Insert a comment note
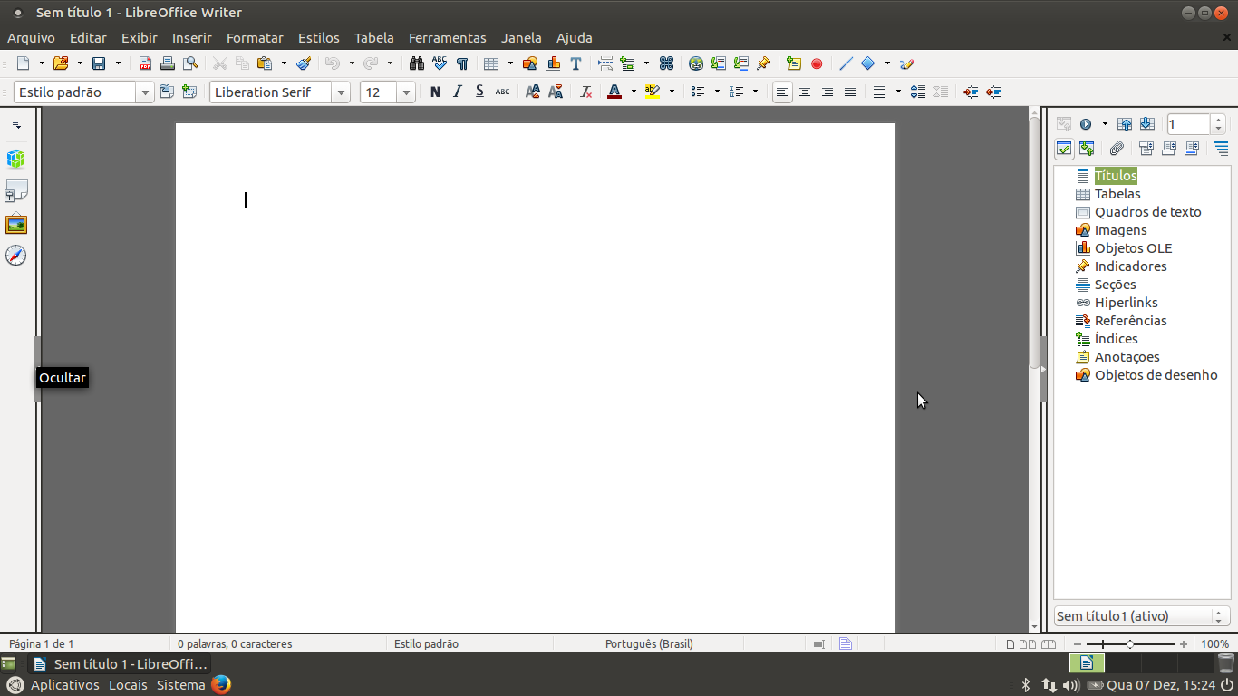Screen dimensions: 1238x696 [x=794, y=63]
